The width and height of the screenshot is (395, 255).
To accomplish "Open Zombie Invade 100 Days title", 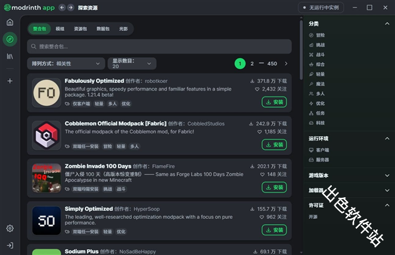I will pos(98,166).
